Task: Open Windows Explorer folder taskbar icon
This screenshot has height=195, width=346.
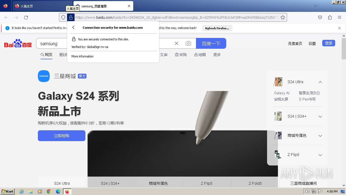Action: (31, 191)
